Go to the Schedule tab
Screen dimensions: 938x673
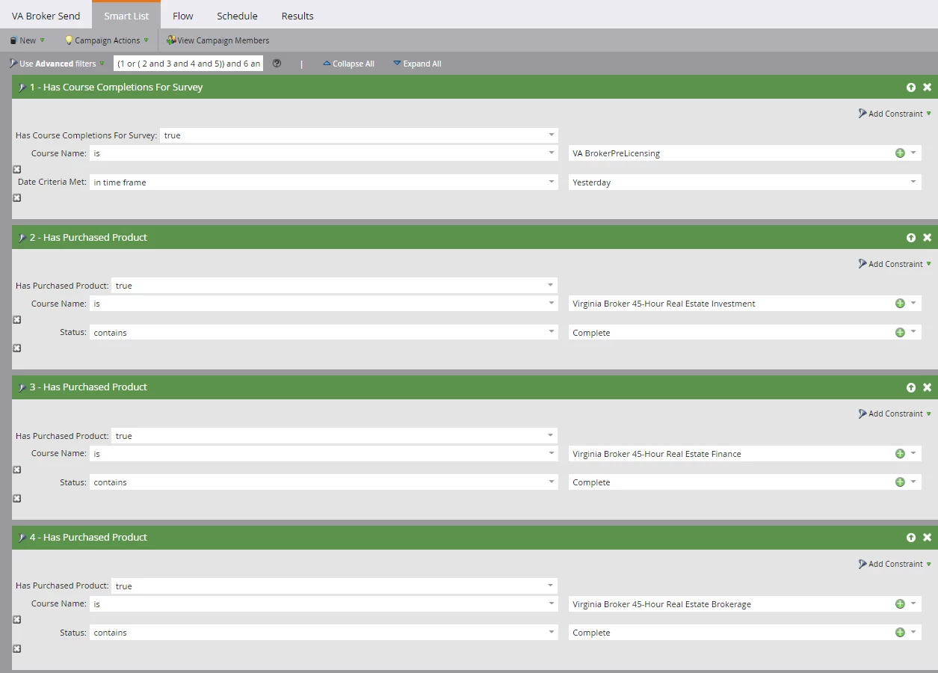tap(237, 16)
